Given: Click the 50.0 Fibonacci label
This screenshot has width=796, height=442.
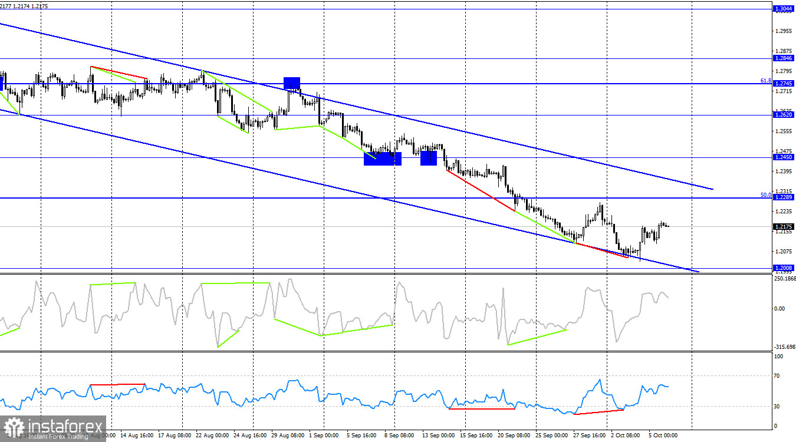Looking at the screenshot, I should click(x=765, y=194).
